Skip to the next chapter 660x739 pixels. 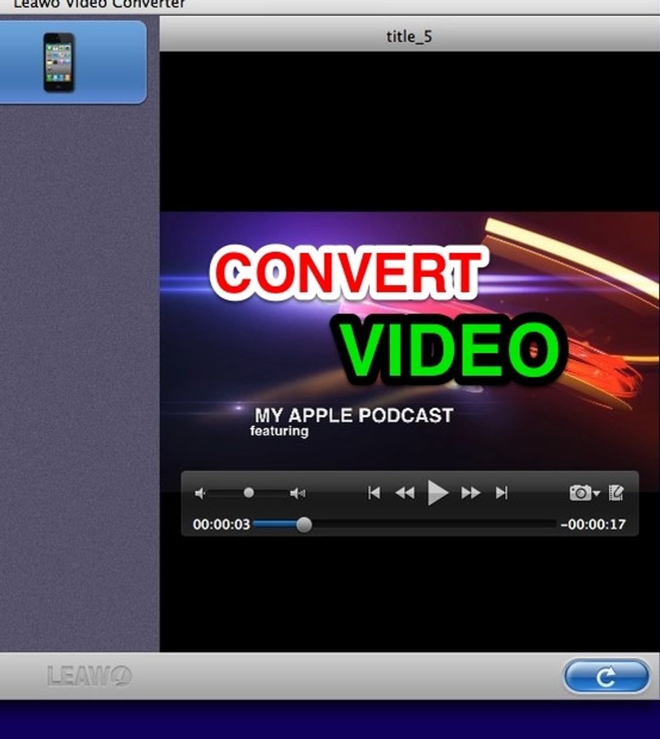pos(502,493)
